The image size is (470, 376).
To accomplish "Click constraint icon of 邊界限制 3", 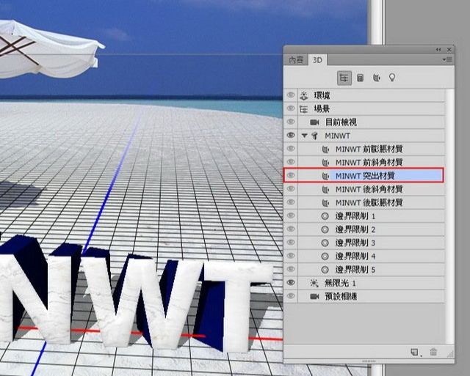I will point(325,243).
